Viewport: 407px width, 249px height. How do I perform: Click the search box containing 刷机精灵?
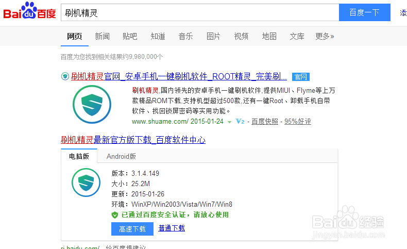200,12
